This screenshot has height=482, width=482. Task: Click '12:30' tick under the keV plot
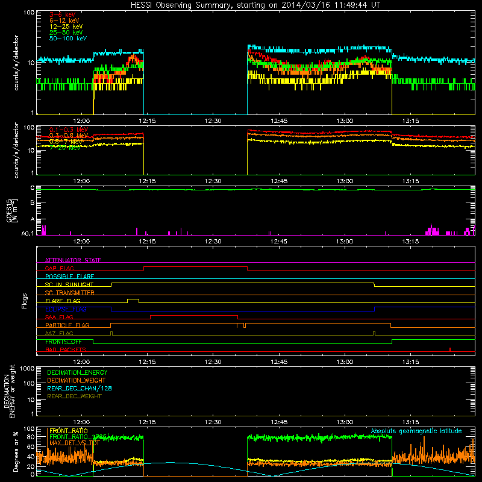(x=213, y=121)
